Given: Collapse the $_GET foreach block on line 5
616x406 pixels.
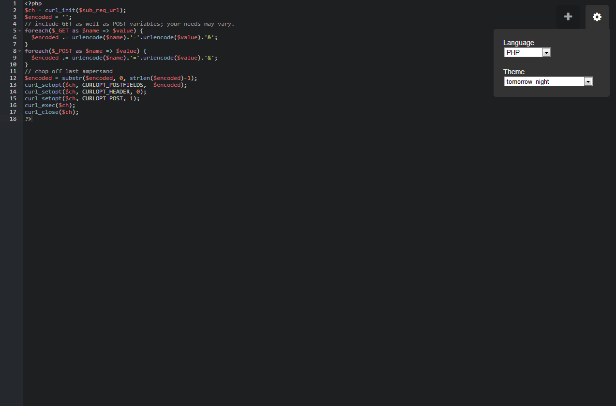Looking at the screenshot, I should coord(20,31).
